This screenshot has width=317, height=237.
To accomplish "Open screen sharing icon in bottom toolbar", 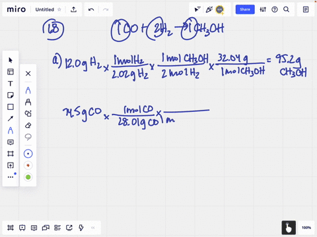I will 69,228.
